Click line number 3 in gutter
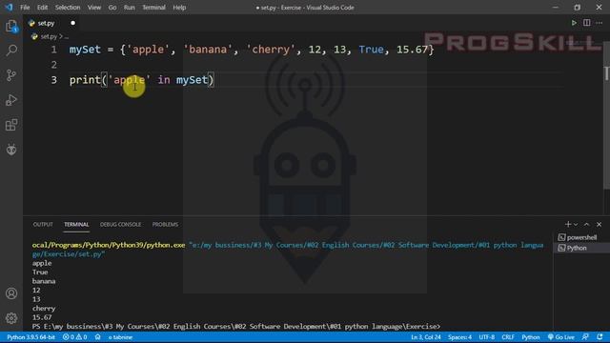610x343 pixels. pyautogui.click(x=53, y=80)
